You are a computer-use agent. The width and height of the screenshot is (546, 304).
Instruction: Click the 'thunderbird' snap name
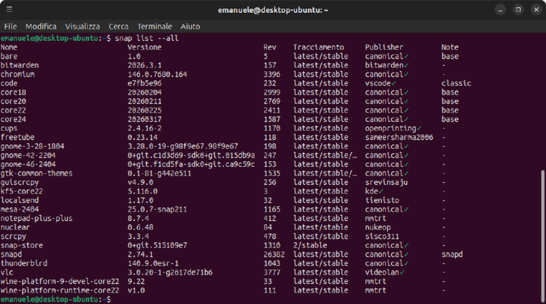click(23, 264)
